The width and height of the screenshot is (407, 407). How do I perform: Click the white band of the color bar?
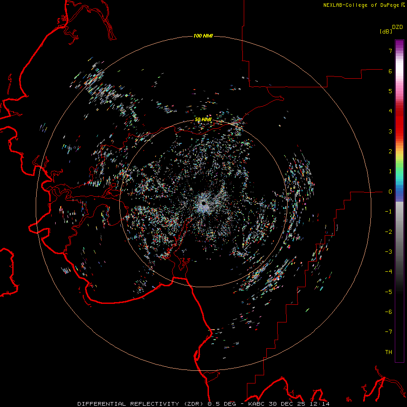(x=399, y=68)
